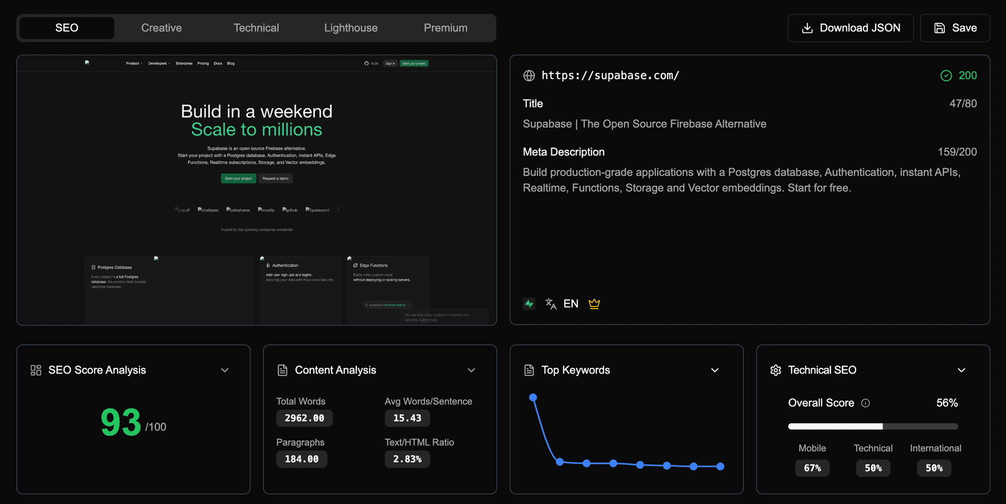The height and width of the screenshot is (504, 1006).
Task: Switch to the Lighthouse tab
Action: 351,28
